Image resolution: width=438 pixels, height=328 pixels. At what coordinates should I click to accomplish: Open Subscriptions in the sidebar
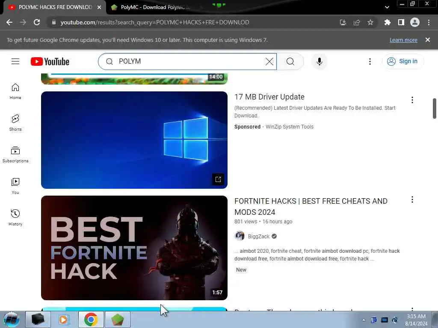point(15,155)
